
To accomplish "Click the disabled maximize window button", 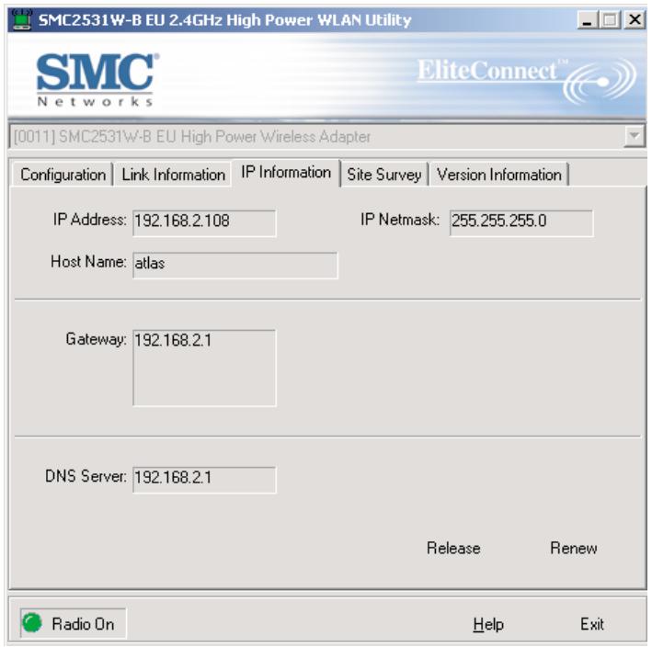I will (x=610, y=20).
